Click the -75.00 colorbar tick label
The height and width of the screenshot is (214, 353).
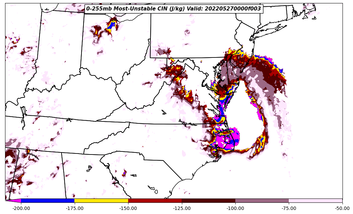[289, 208]
